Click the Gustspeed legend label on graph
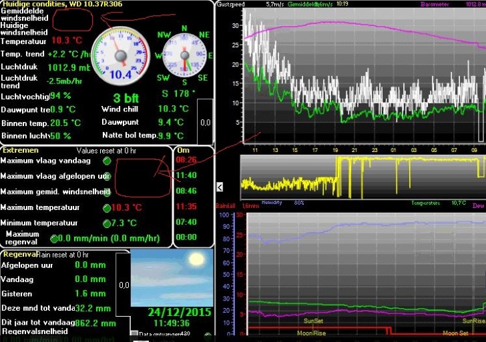Viewport: 486px width, 342px height. click(232, 4)
